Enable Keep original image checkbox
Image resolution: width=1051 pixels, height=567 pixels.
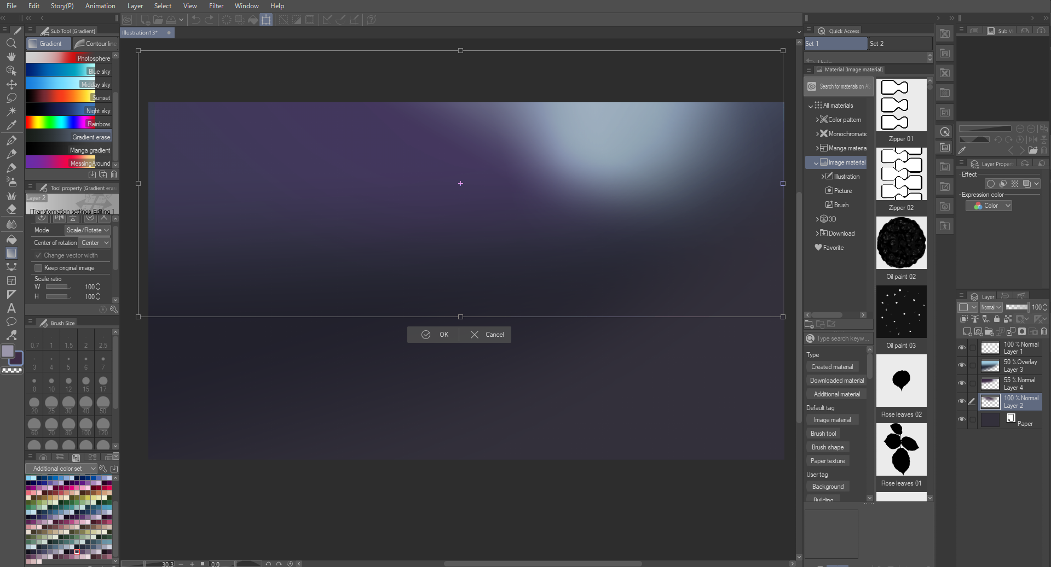tap(38, 268)
